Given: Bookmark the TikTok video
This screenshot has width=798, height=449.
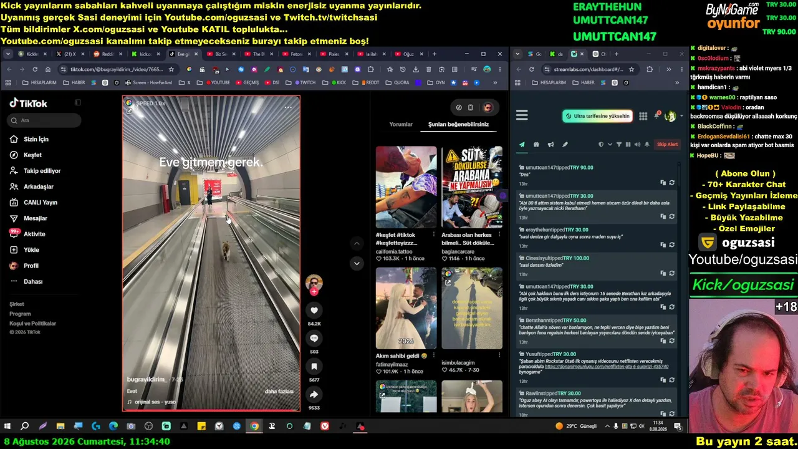Looking at the screenshot, I should click(x=314, y=366).
